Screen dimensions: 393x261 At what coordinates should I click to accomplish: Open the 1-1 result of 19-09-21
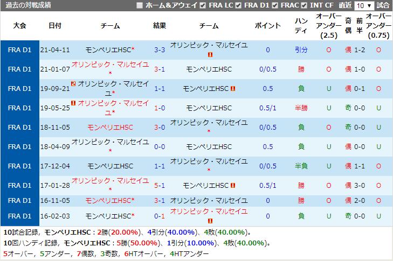tap(160, 89)
